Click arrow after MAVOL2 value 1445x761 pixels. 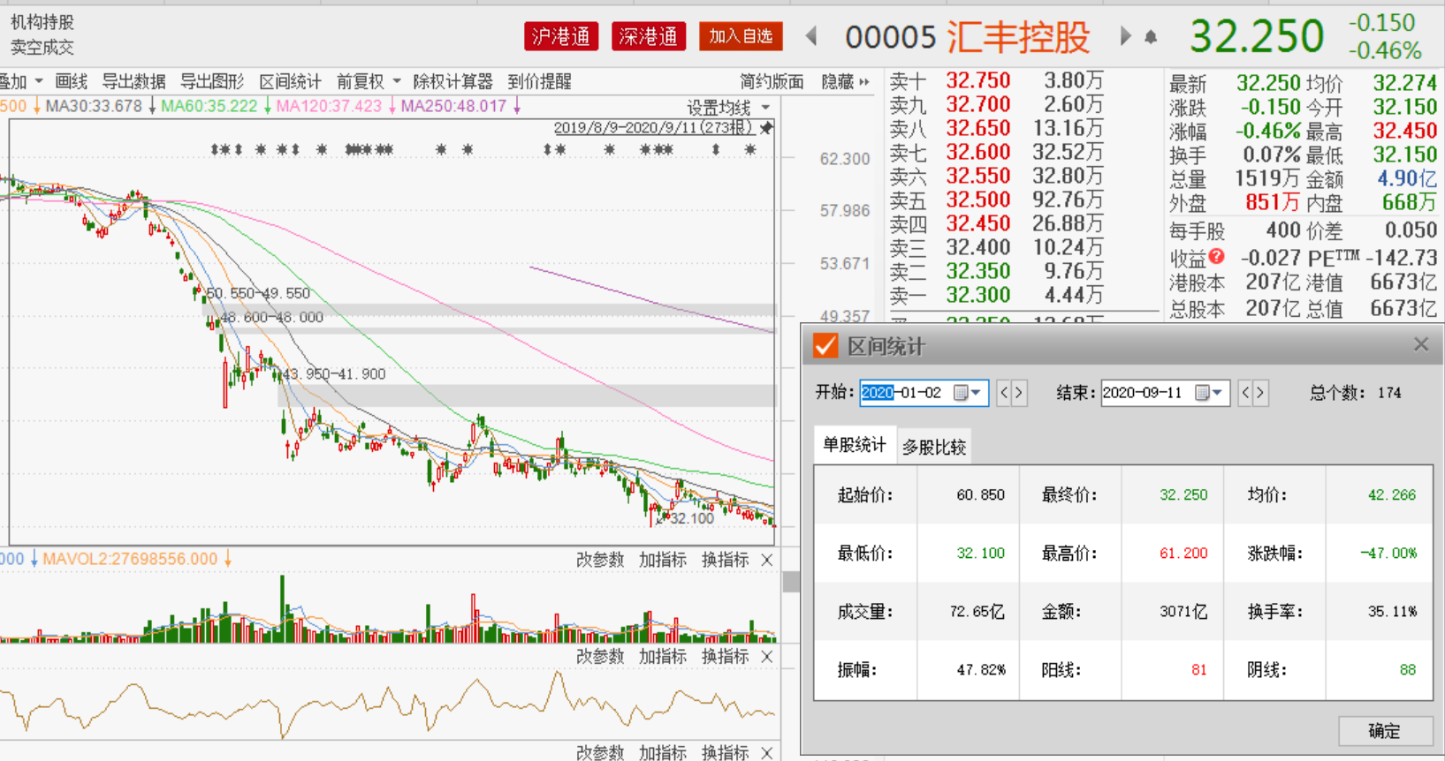point(227,559)
